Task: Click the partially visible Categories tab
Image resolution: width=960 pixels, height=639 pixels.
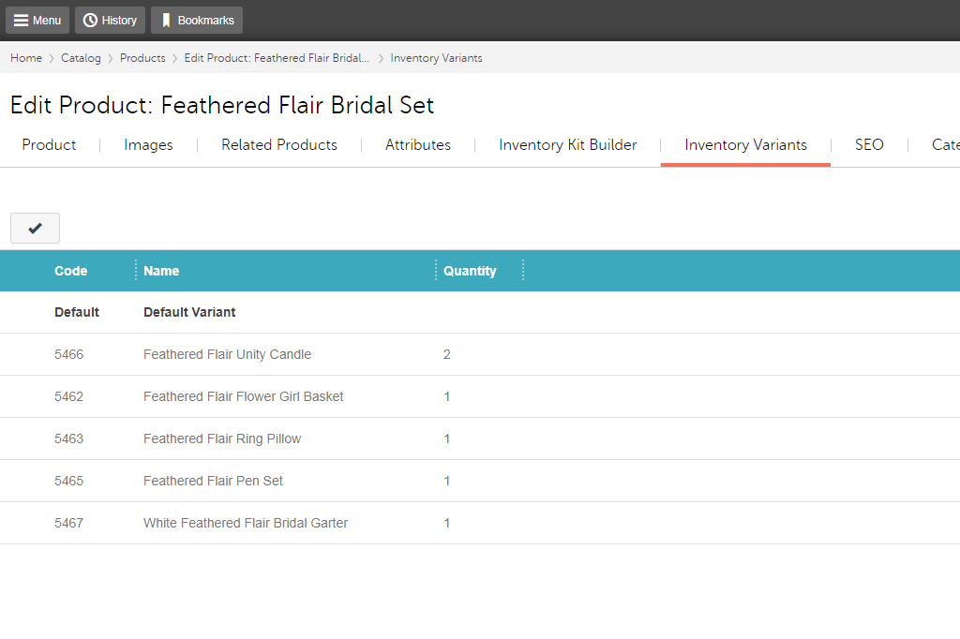Action: [x=945, y=145]
